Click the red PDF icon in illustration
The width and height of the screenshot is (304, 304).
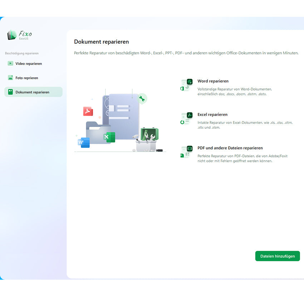pyautogui.click(x=88, y=111)
